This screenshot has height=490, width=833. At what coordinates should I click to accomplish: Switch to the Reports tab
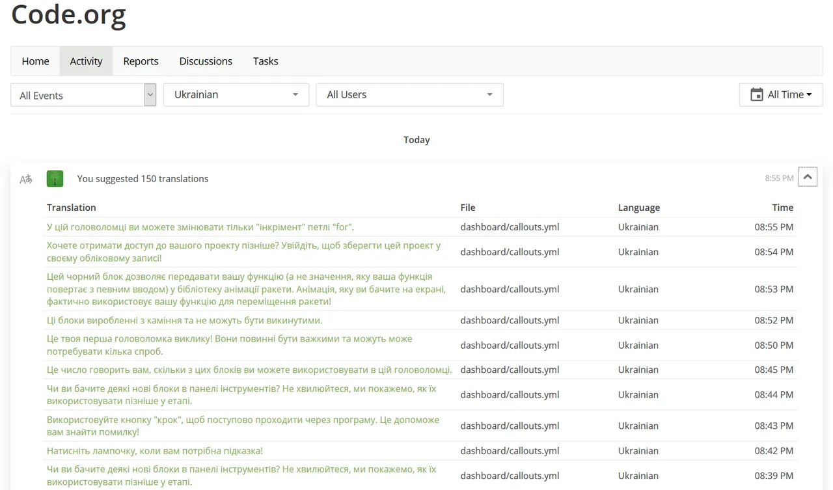point(141,61)
